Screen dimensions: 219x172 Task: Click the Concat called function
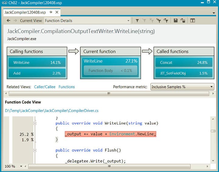click(183, 62)
